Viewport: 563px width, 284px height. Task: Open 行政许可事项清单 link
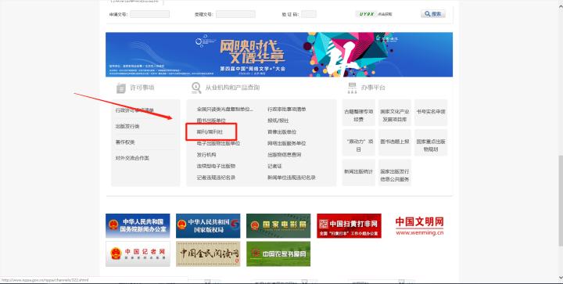tap(134, 110)
